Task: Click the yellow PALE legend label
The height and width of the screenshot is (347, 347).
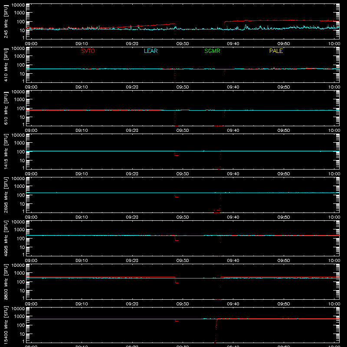Action: 276,51
